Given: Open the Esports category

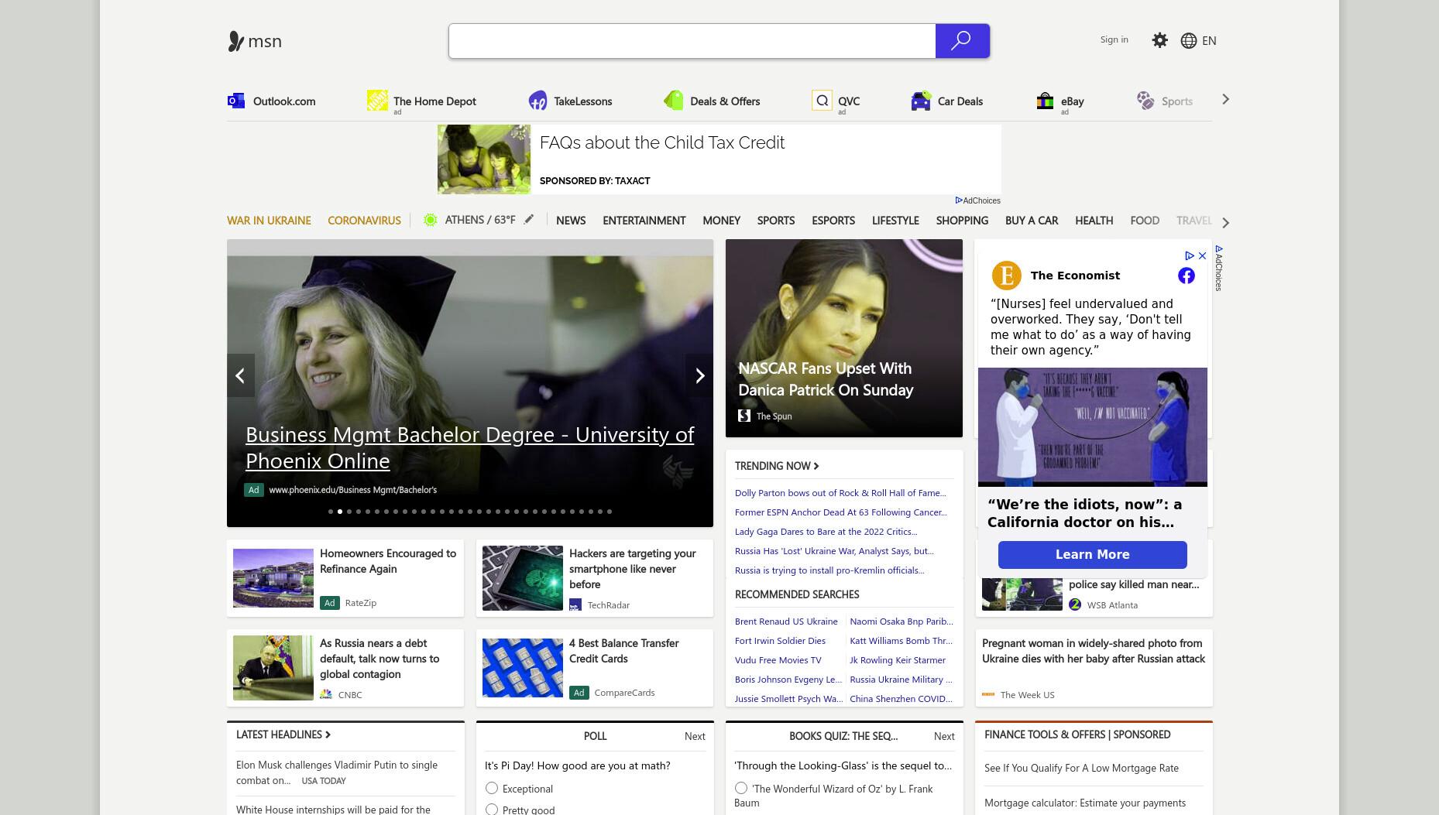Looking at the screenshot, I should [833, 221].
